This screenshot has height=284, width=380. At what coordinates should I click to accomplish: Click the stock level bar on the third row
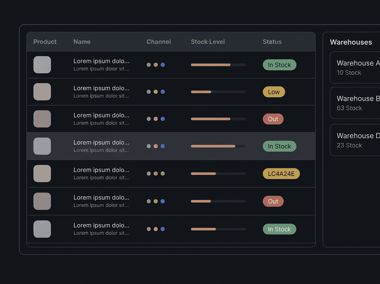point(218,119)
